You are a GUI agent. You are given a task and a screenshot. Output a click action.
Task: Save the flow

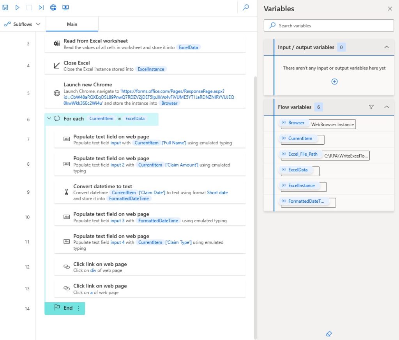coord(5,7)
